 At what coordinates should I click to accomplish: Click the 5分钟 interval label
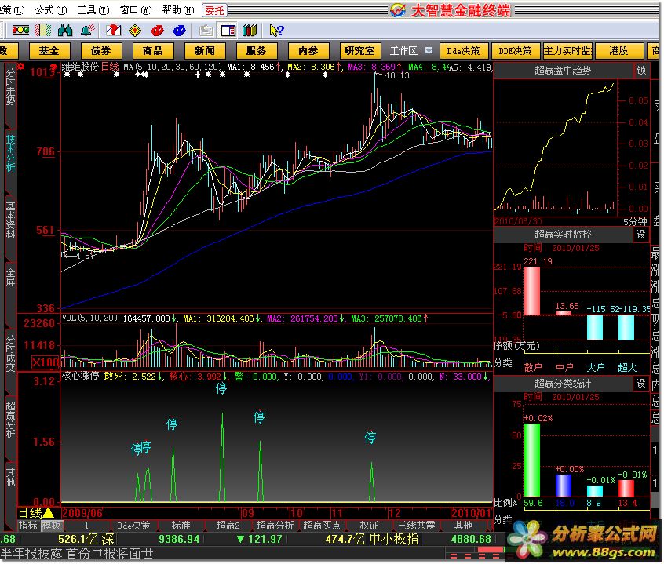pos(635,222)
